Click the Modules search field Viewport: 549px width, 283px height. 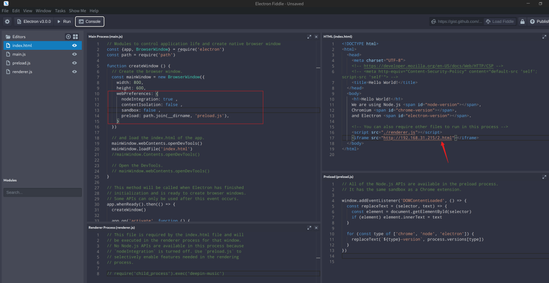point(42,193)
